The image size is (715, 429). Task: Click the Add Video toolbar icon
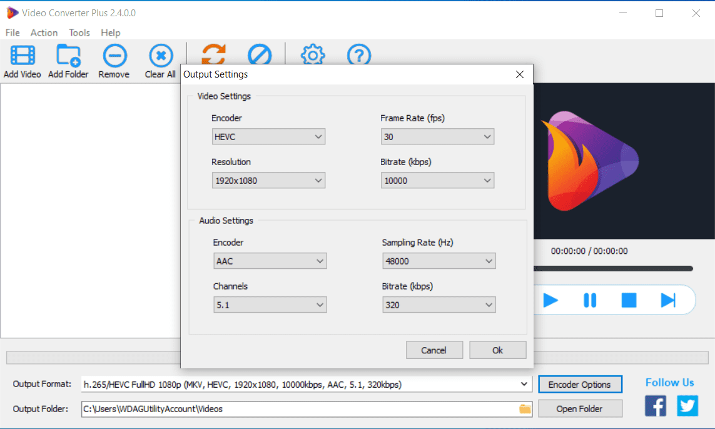pyautogui.click(x=23, y=56)
